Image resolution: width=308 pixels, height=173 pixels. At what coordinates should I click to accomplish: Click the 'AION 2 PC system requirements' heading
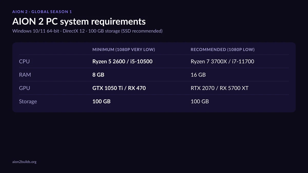[x=79, y=22]
